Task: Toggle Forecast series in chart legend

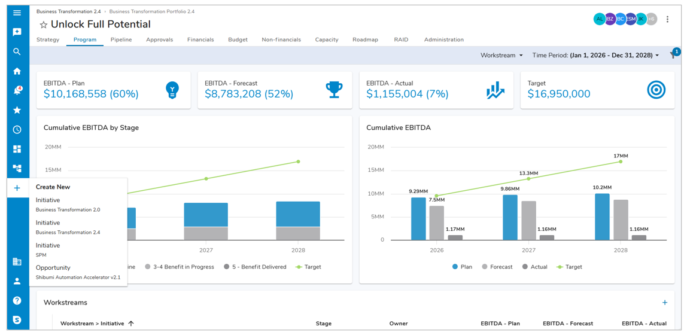Action: pos(496,267)
